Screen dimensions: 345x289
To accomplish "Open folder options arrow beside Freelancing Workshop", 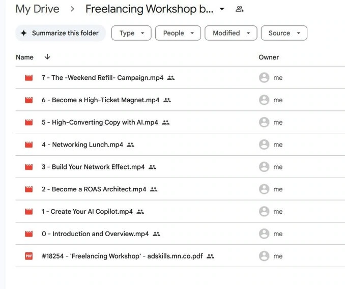I will coord(222,9).
